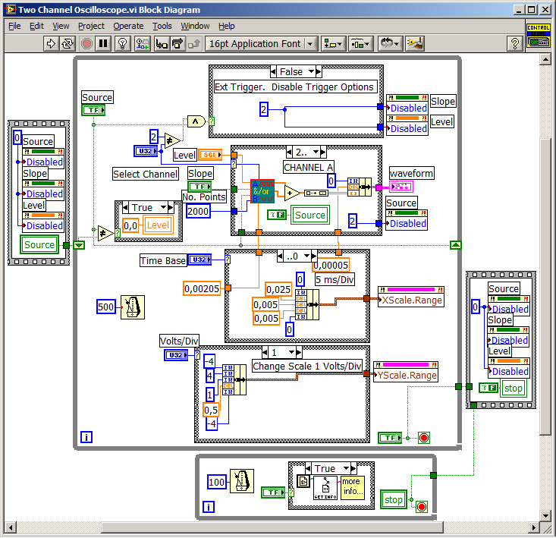Open the 16pt Application Font dropdown
The width and height of the screenshot is (556, 538).
coord(261,43)
